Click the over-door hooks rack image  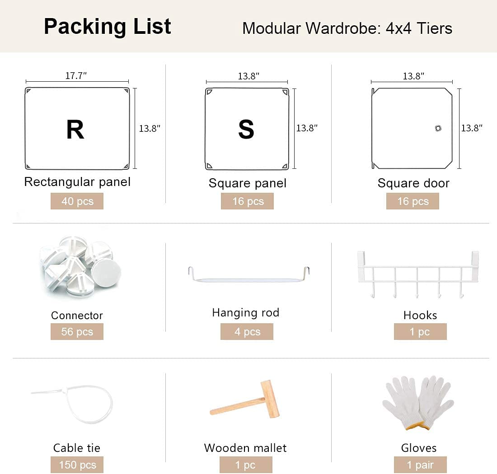click(x=417, y=274)
